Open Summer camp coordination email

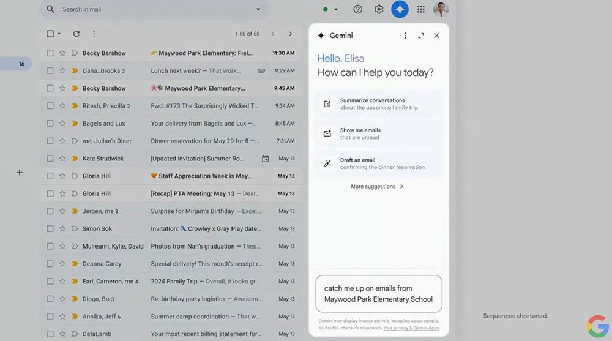point(171,317)
